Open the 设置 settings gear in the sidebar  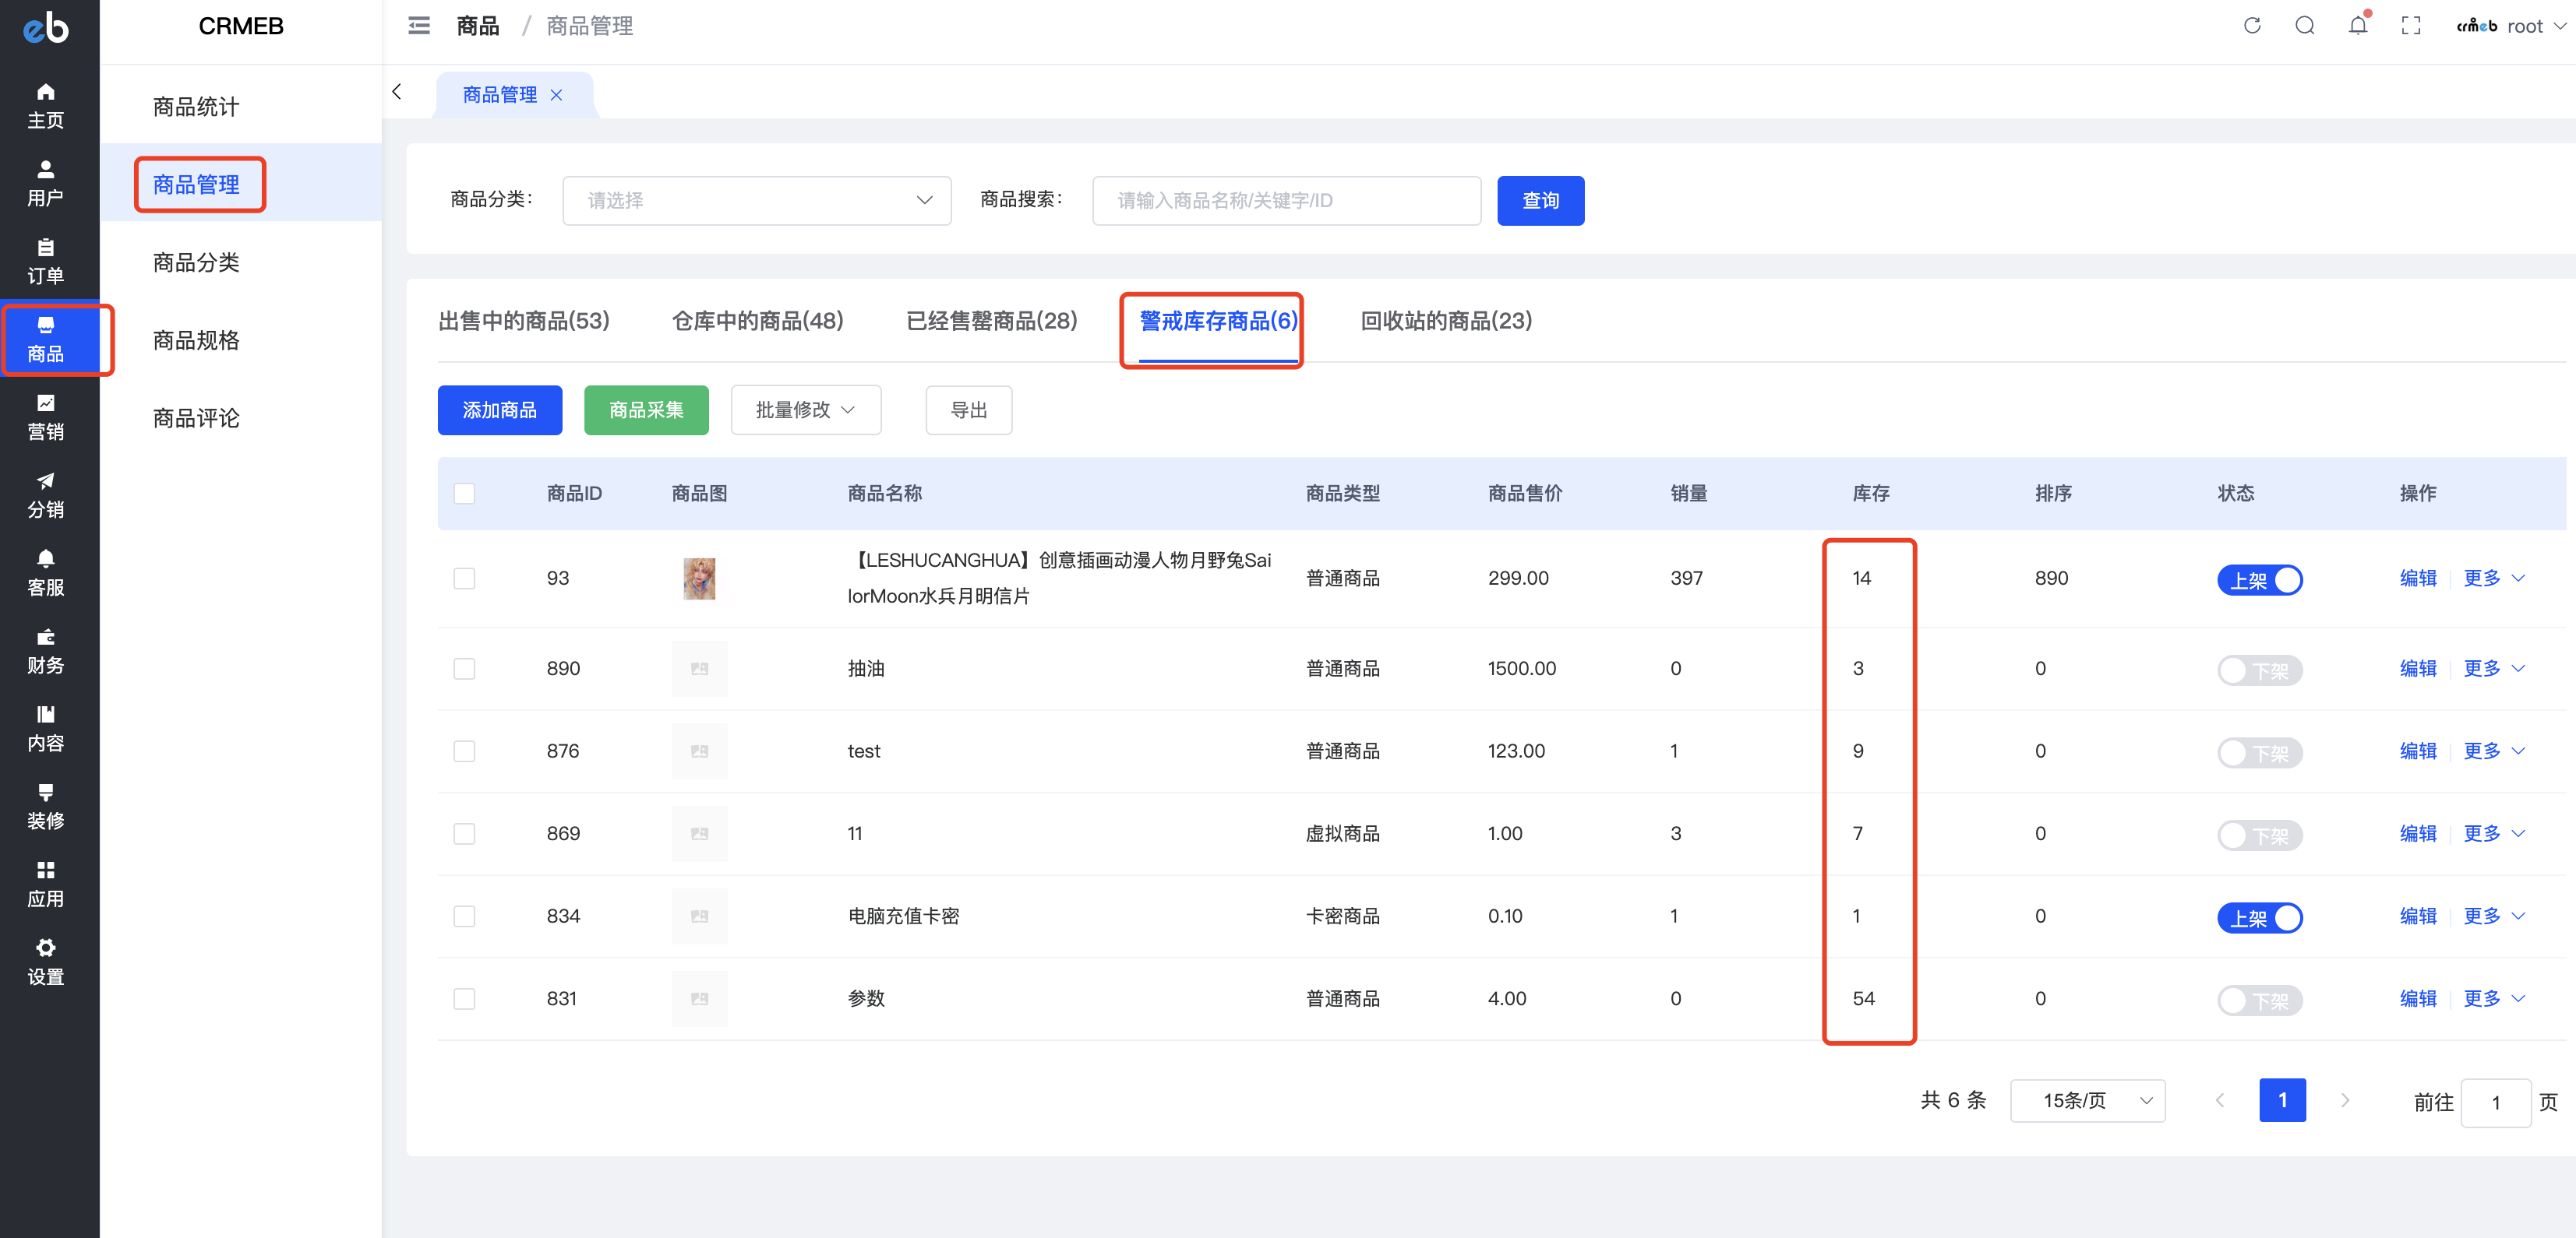pos(45,962)
